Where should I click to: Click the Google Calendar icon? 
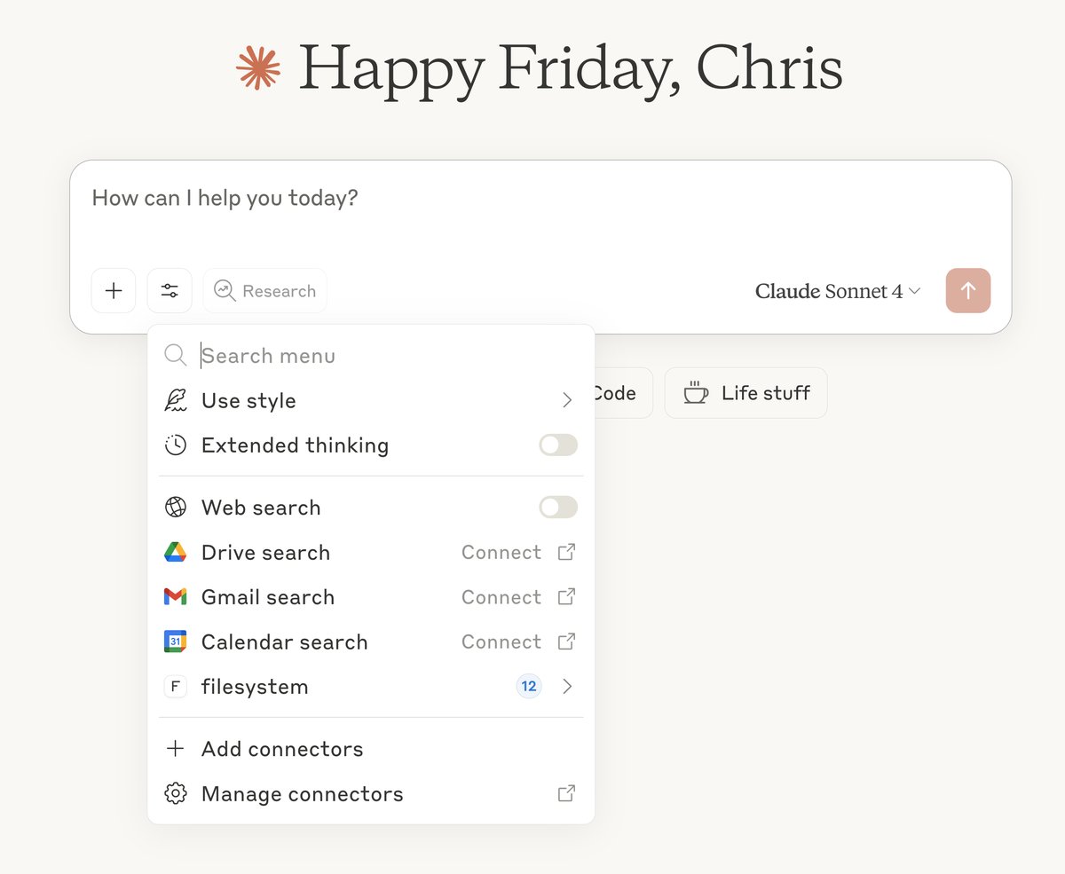(x=176, y=642)
